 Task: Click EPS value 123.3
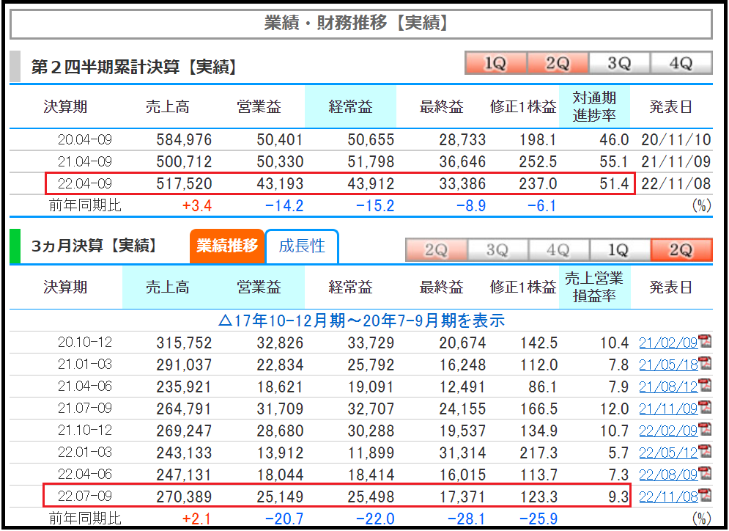[539, 497]
